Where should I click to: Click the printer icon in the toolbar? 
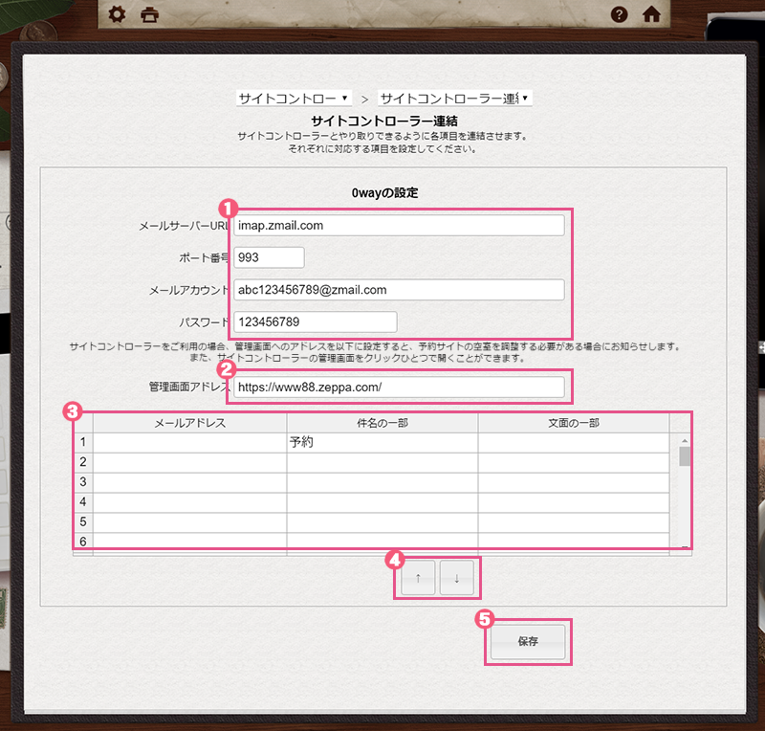(148, 15)
